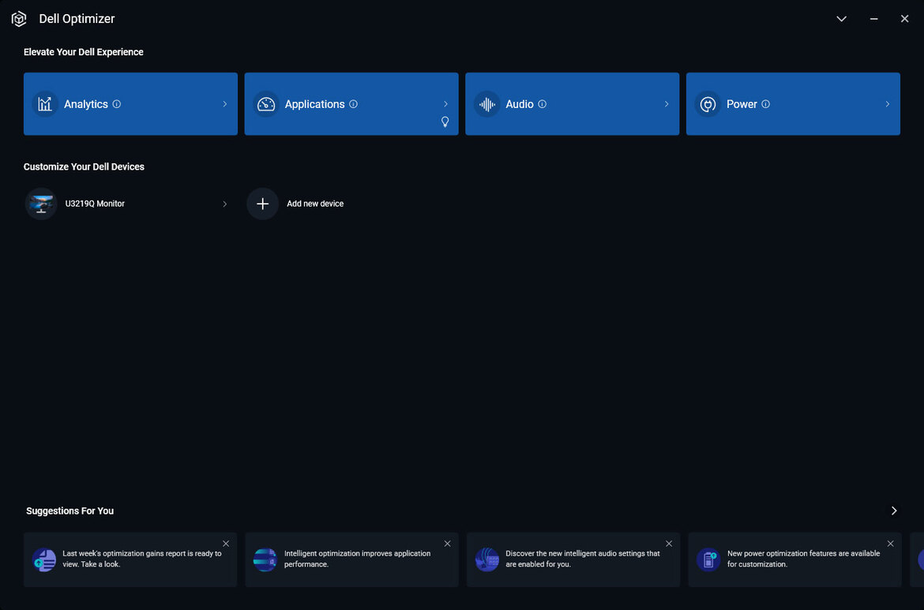Click the optimization gains report icon
This screenshot has width=924, height=610.
pyautogui.click(x=44, y=559)
